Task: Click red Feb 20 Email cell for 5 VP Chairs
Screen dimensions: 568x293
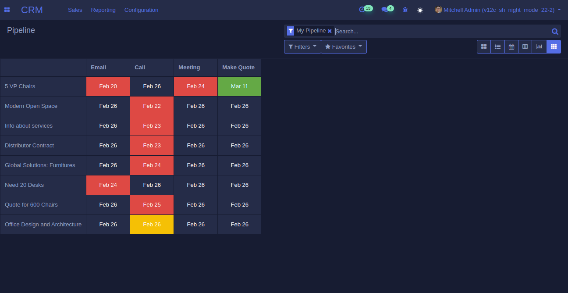Action: click(108, 86)
